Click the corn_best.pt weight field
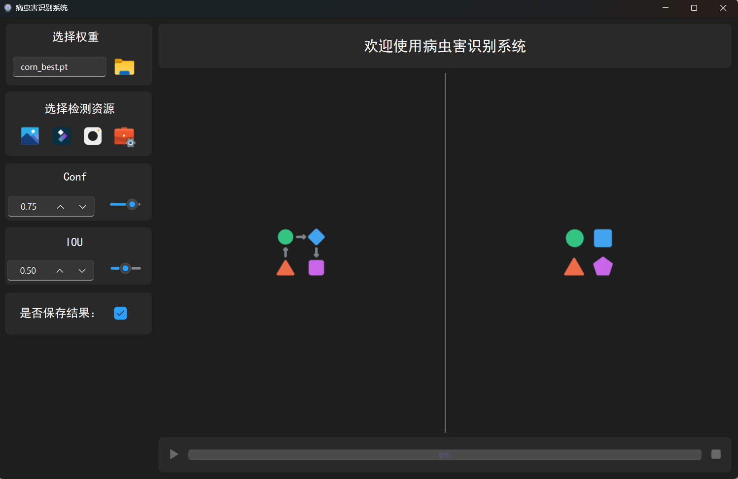Viewport: 738px width, 479px height. point(60,67)
